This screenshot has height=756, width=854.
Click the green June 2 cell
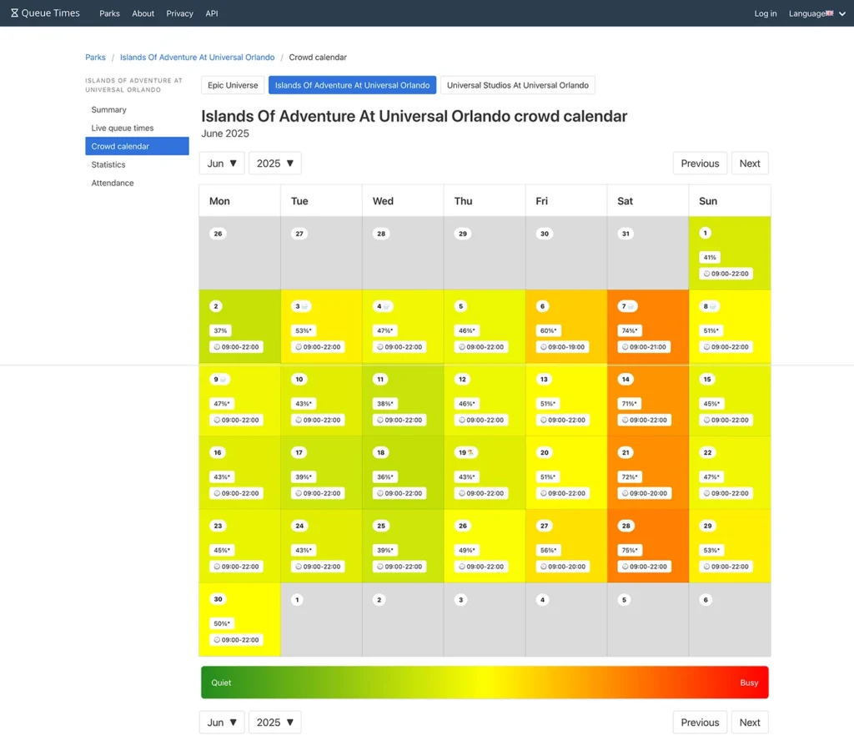coord(239,326)
